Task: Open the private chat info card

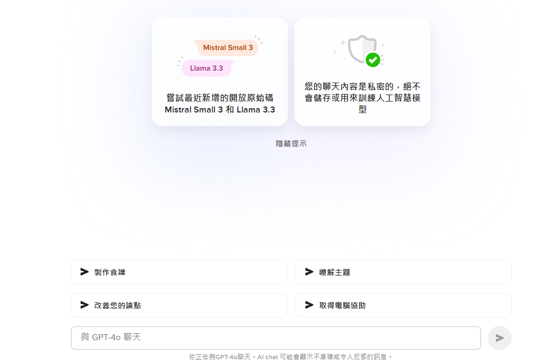Action: (363, 72)
